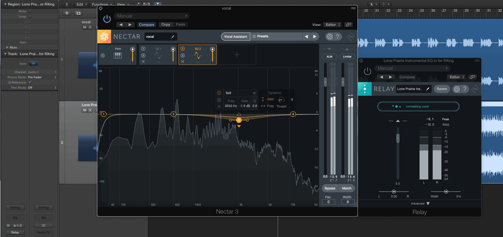Select the highlighted EQ node 3
Image resolution: width=503 pixels, height=237 pixels.
tap(239, 120)
